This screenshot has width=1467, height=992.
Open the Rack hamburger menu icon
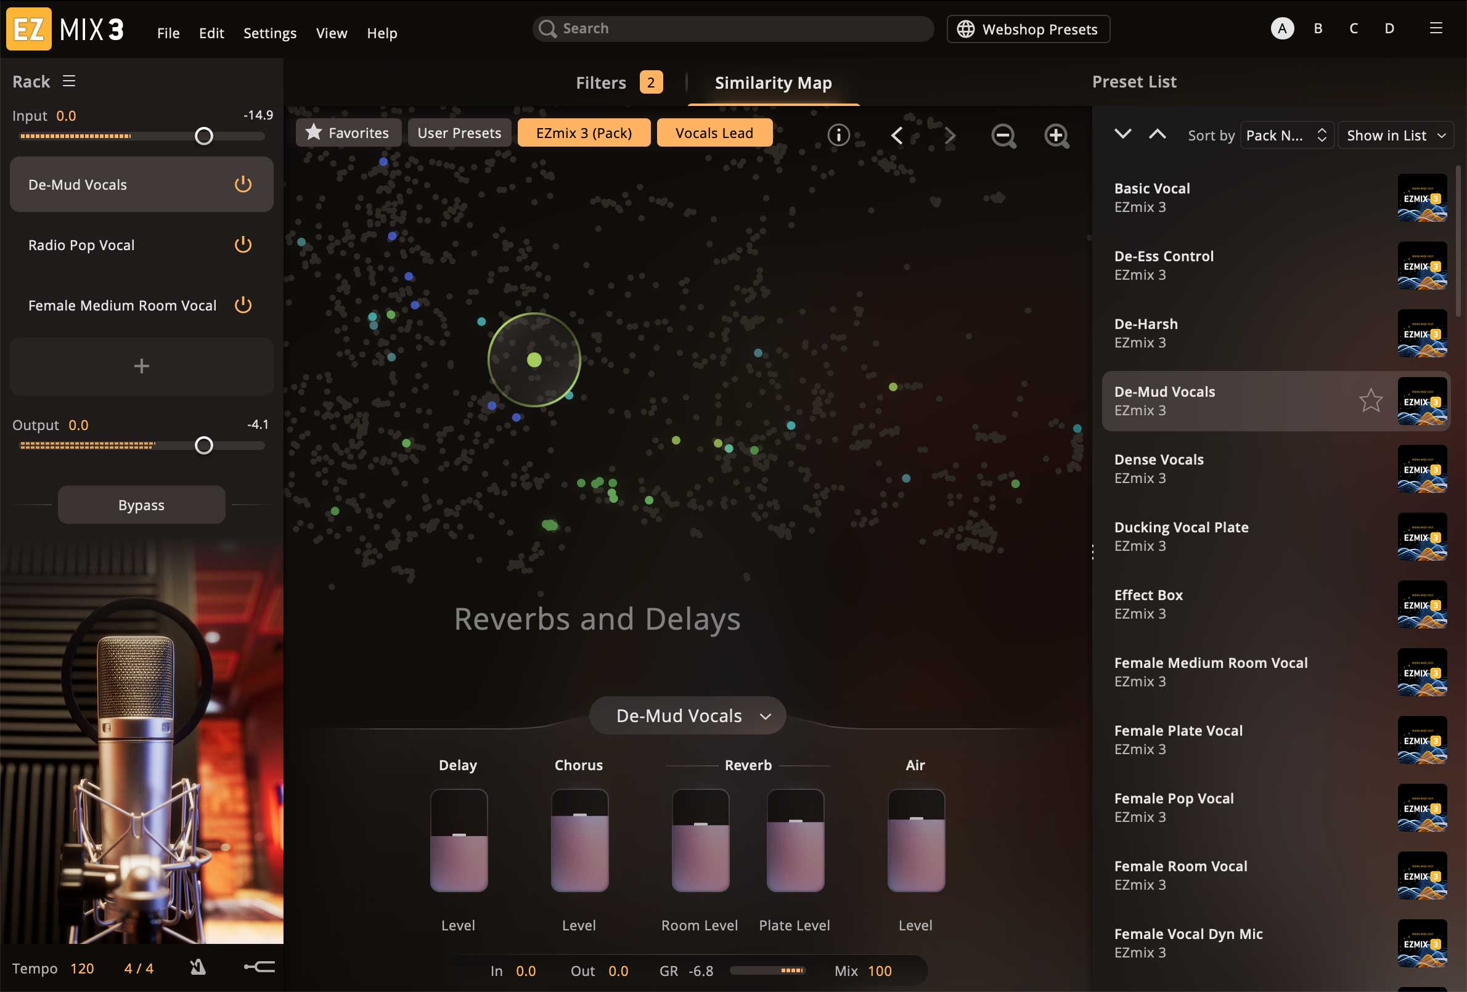(69, 81)
